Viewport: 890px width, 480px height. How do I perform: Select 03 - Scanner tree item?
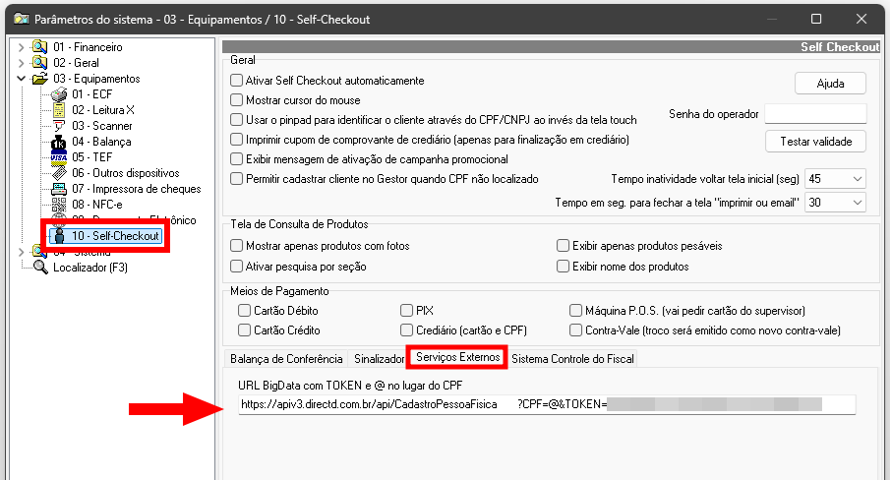point(102,126)
